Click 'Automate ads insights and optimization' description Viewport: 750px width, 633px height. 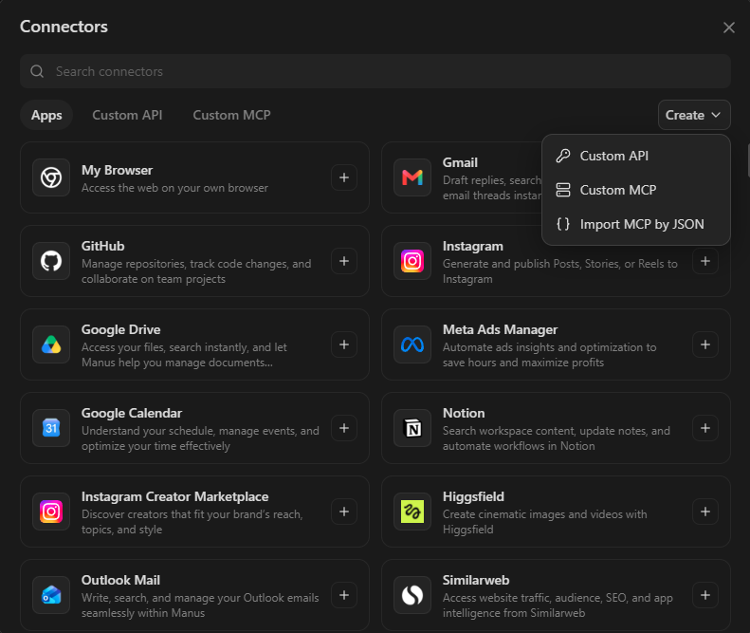550,355
